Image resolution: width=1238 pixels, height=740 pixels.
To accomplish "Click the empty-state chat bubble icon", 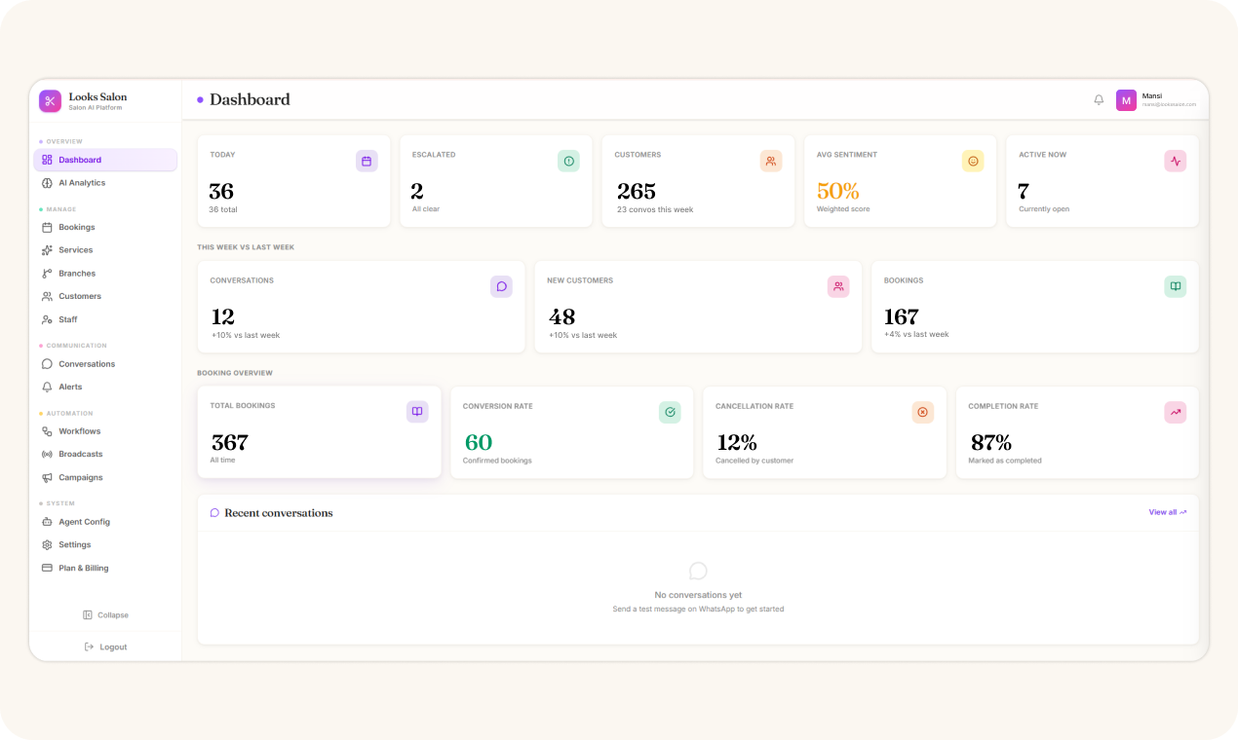I will pos(698,571).
